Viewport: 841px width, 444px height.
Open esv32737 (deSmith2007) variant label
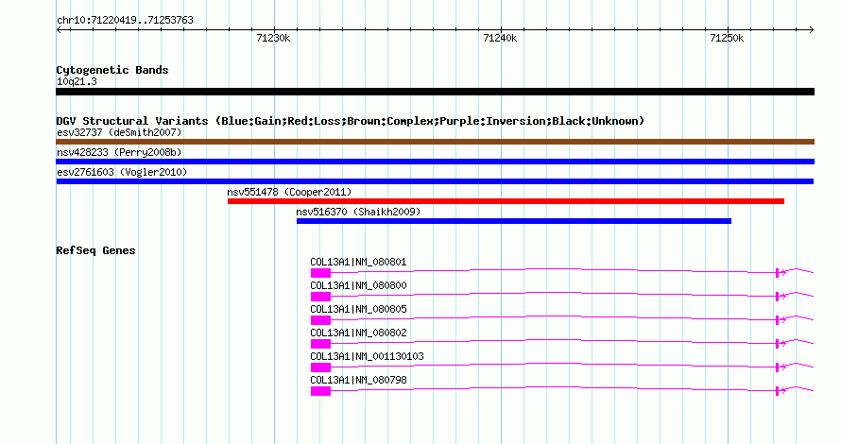[119, 132]
